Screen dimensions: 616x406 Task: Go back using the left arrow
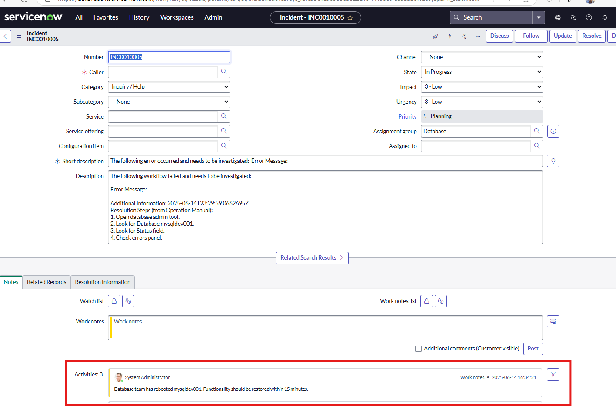(x=5, y=36)
